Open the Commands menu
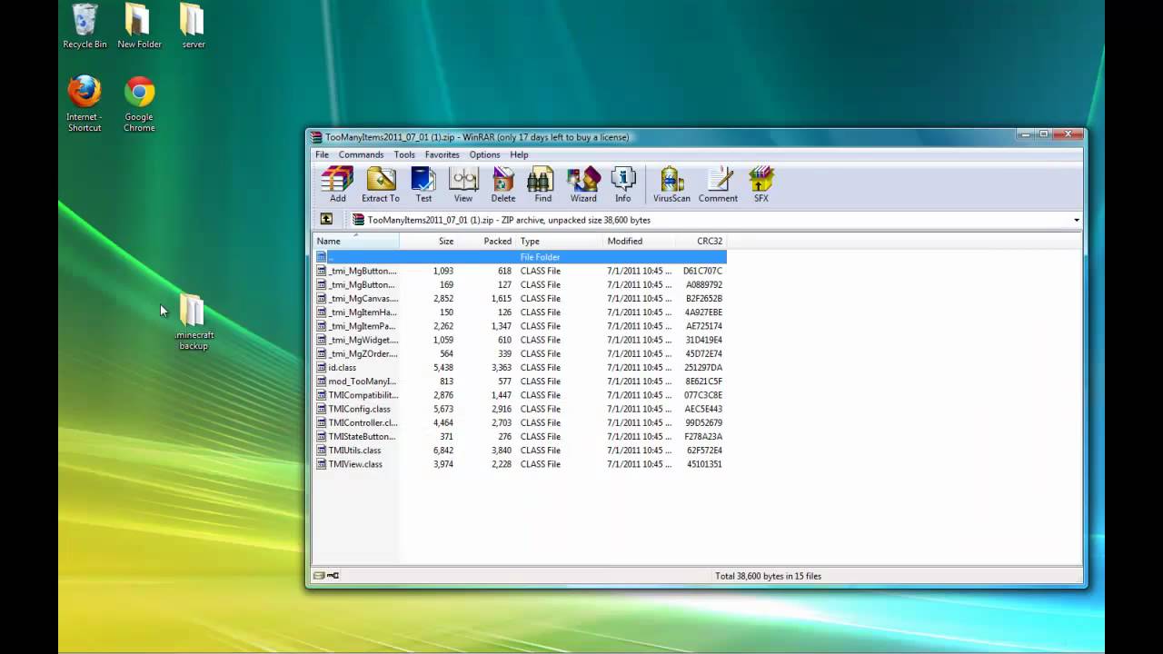The width and height of the screenshot is (1163, 654). coord(361,154)
